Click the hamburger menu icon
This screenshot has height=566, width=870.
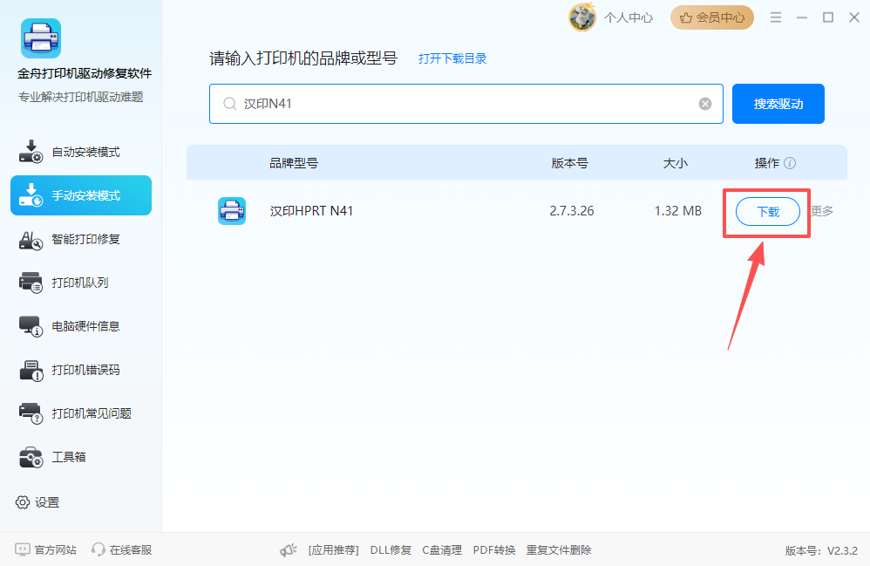click(x=776, y=17)
